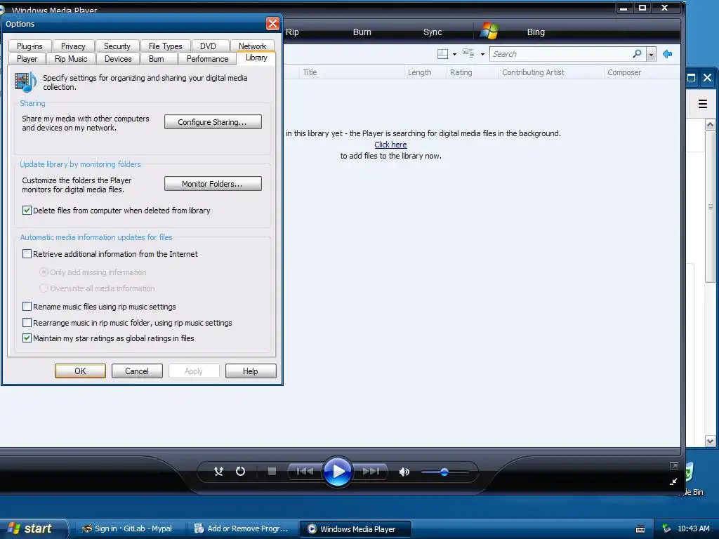The width and height of the screenshot is (719, 539).
Task: Switch to the Privacy tab
Action: click(x=73, y=46)
